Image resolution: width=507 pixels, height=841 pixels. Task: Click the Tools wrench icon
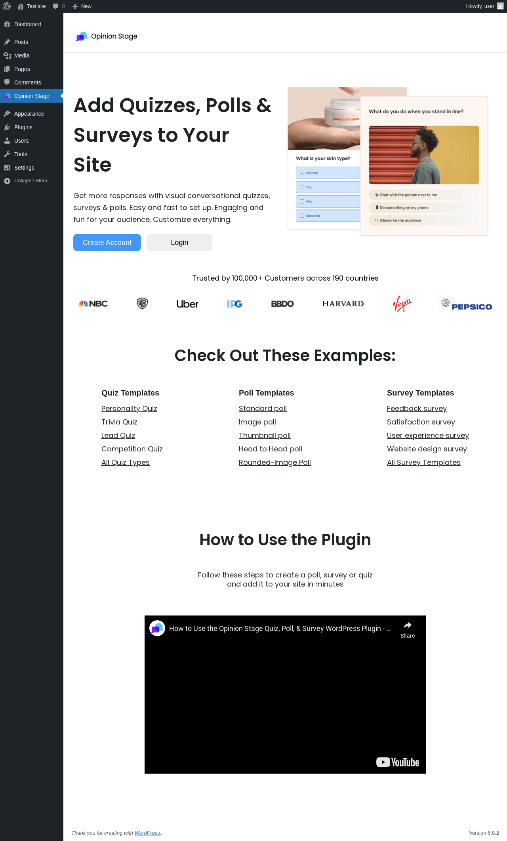point(7,154)
